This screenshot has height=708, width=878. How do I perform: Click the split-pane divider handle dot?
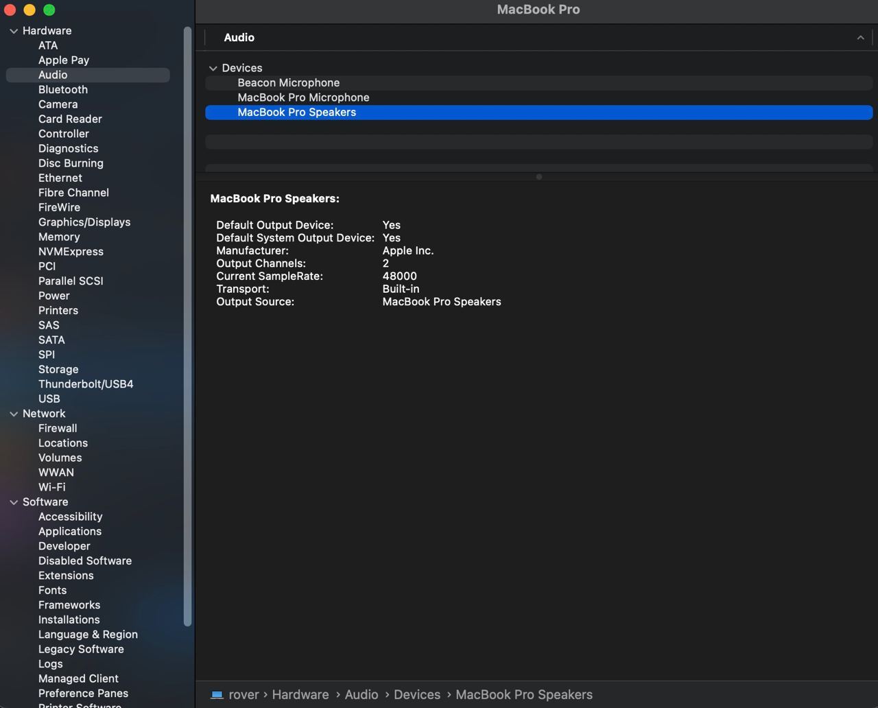tap(539, 177)
